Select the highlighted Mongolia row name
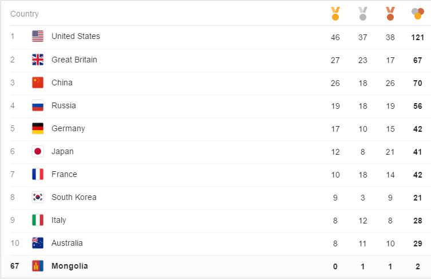 (69, 266)
